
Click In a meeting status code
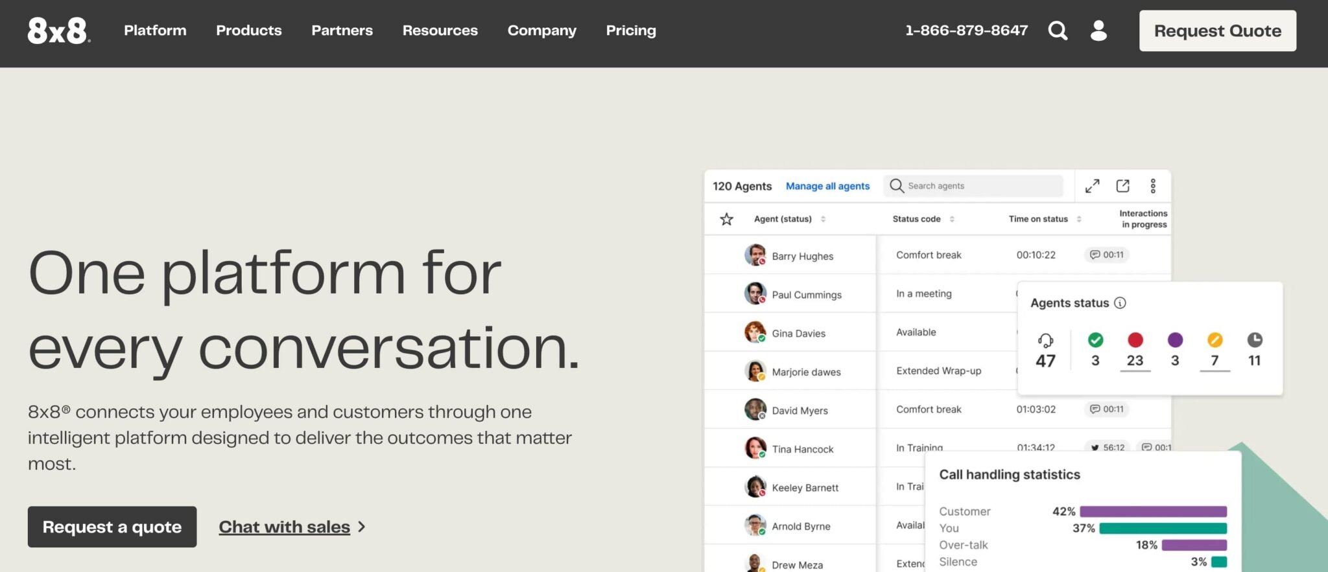924,293
